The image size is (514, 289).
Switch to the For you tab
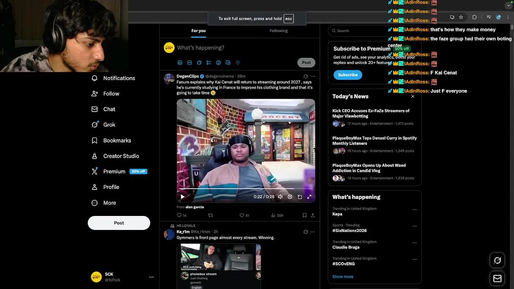coord(198,31)
